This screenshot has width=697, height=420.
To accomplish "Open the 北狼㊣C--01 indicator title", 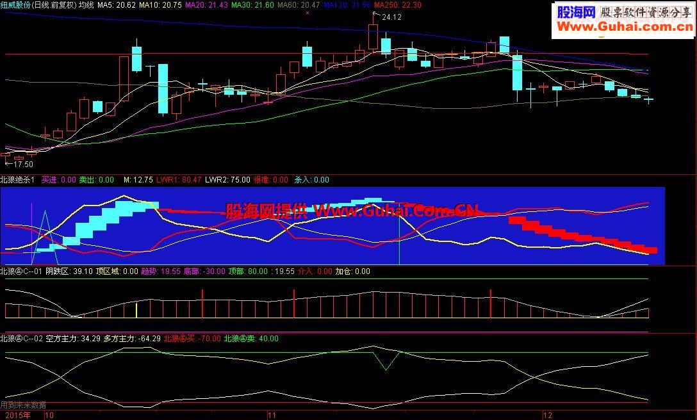I will click(21, 271).
